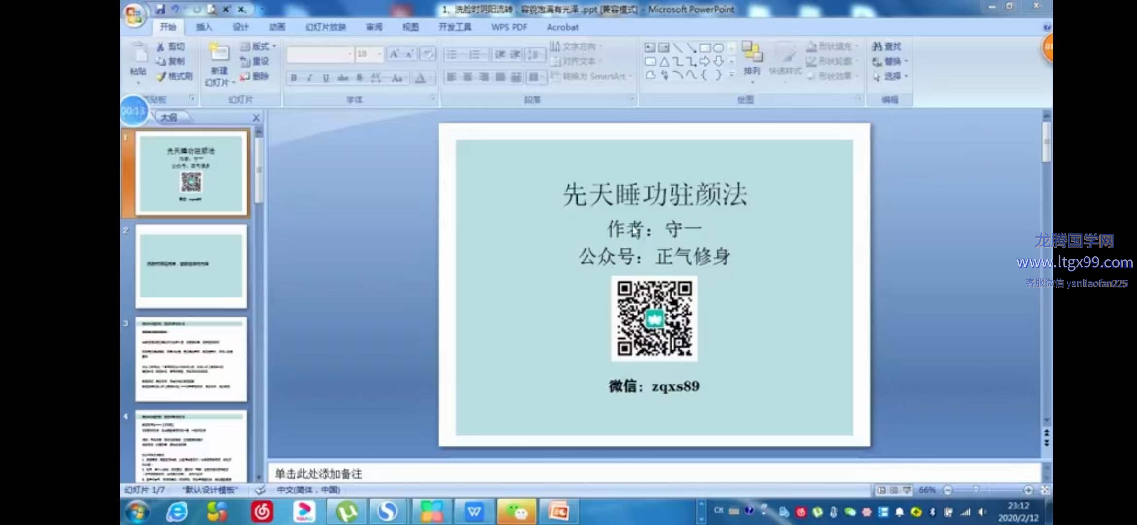Insert a right arrow shape from the gallery
Image resolution: width=1137 pixels, height=525 pixels.
pos(705,61)
